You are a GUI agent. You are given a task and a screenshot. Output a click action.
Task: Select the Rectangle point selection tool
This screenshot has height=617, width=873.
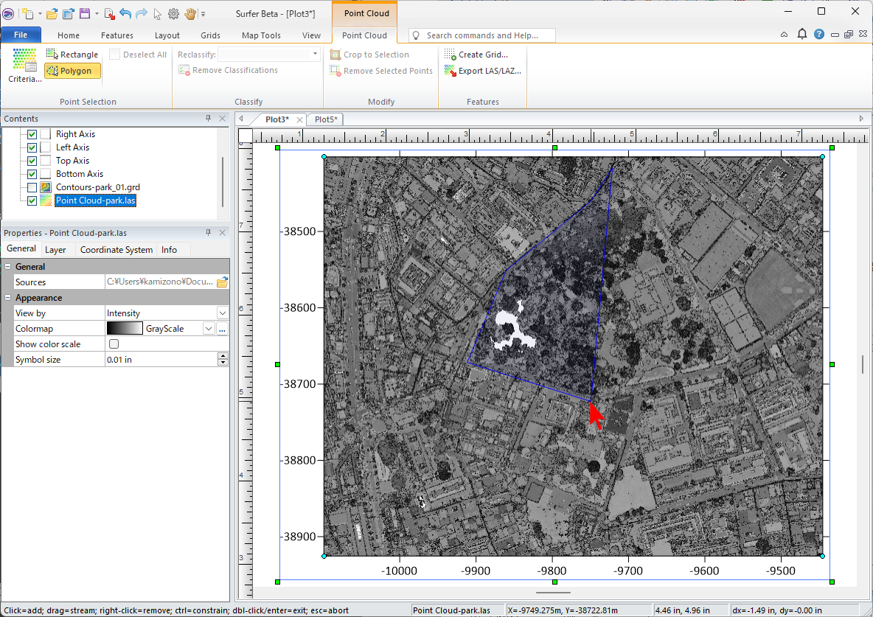72,55
